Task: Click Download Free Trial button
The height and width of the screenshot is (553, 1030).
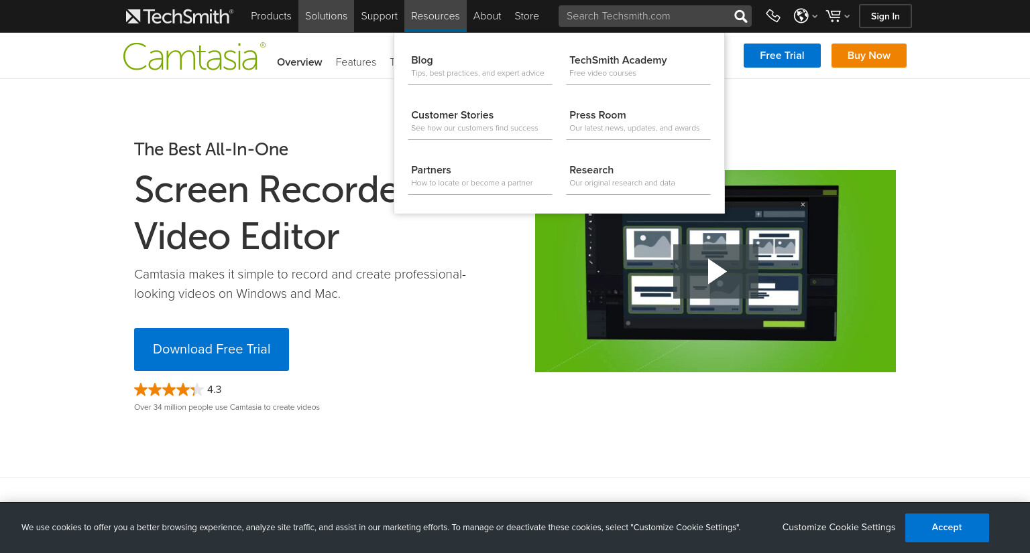Action: tap(211, 349)
